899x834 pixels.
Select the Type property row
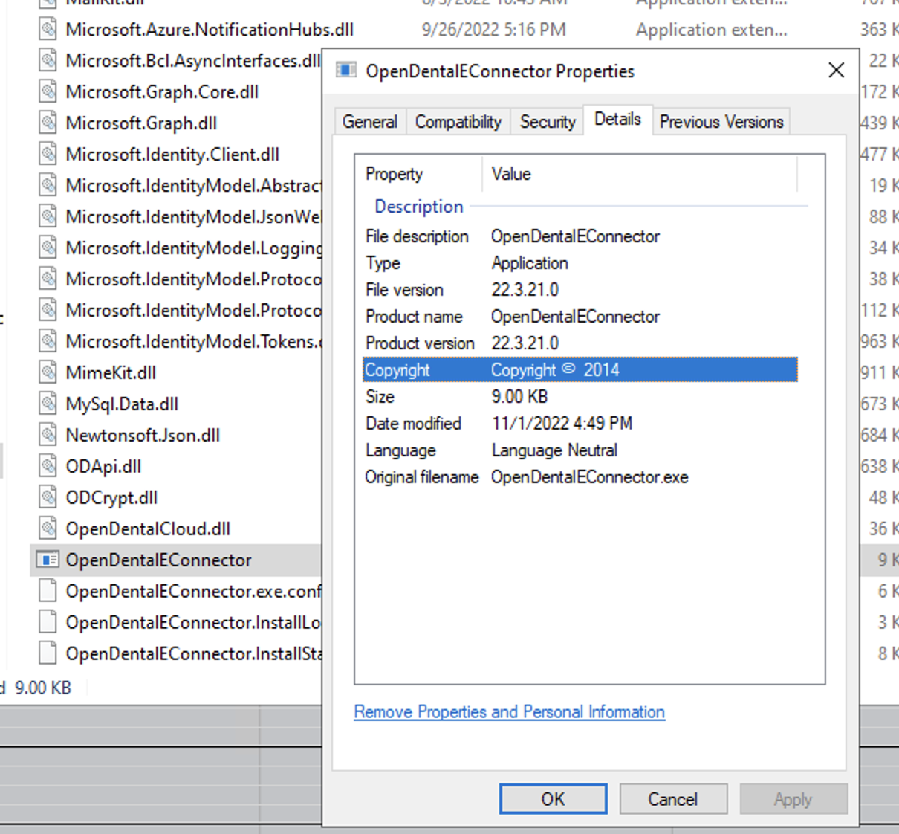coord(580,263)
